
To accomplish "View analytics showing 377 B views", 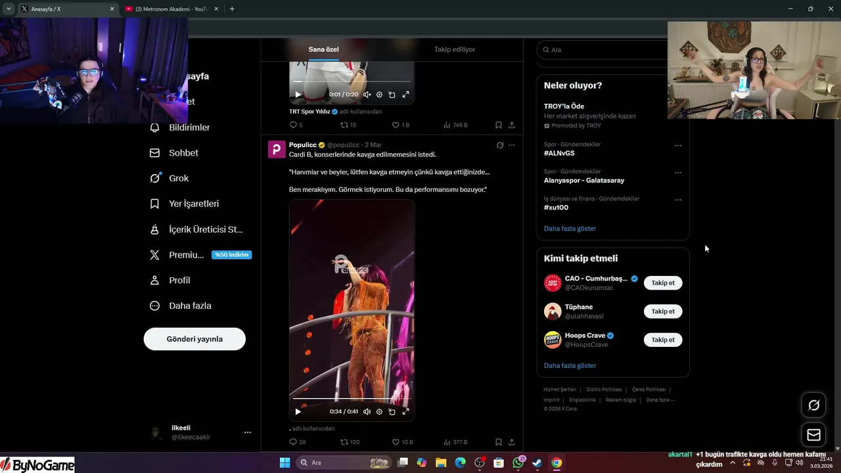I will 455,442.
